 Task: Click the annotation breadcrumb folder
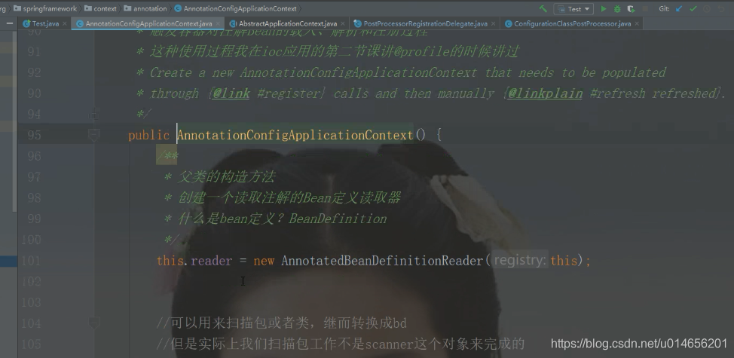pos(145,8)
